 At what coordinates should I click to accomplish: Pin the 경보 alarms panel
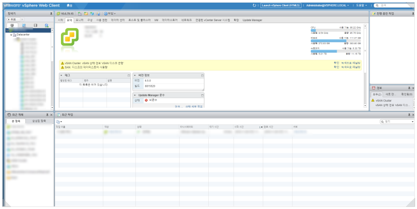(409, 88)
